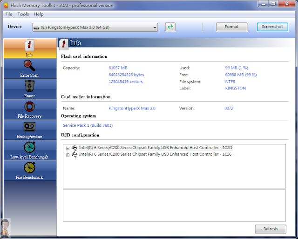
Task: Select USB Host Controller 1C26 row
Action: point(155,154)
